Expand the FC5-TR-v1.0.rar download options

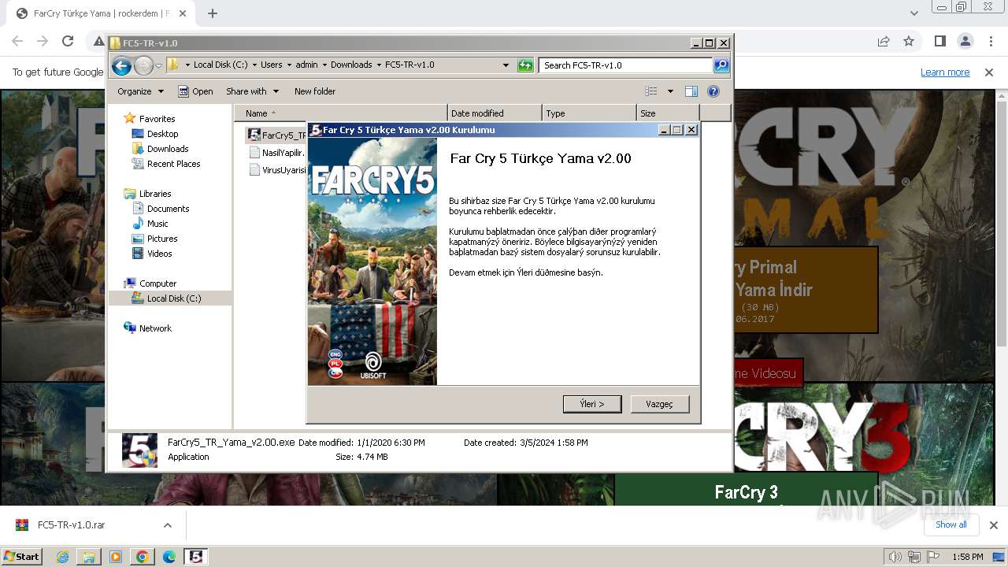point(167,525)
